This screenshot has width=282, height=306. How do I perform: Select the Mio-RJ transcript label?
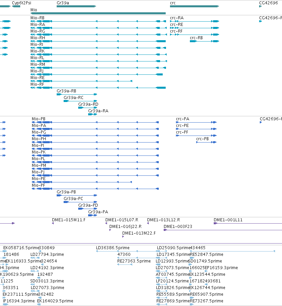(37, 71)
